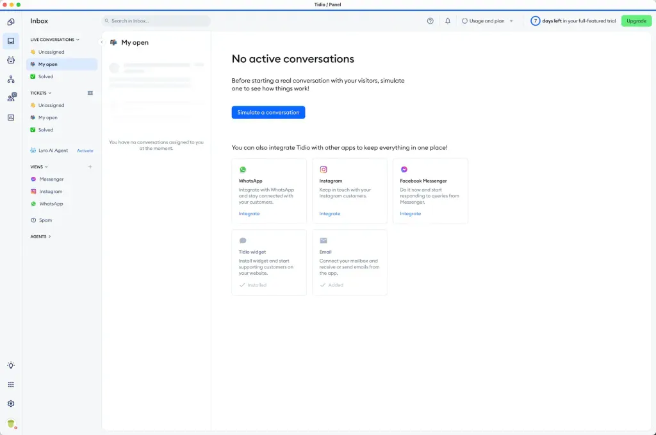The width and height of the screenshot is (656, 435).
Task: Click the tickets icon beside TICKETS header
Action: tap(90, 93)
